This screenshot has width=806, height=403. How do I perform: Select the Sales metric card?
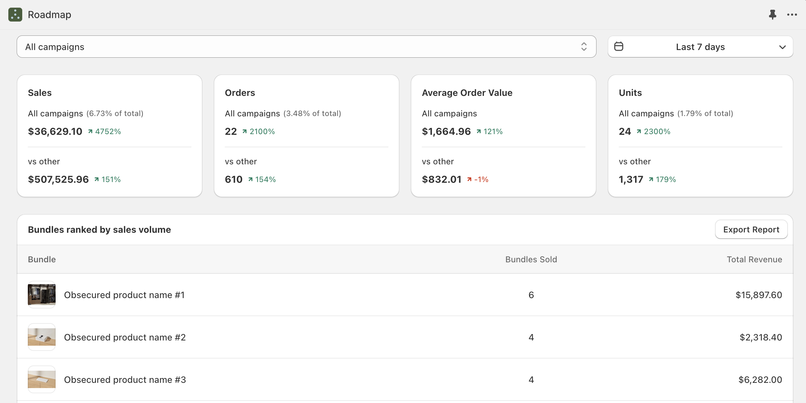pos(109,135)
